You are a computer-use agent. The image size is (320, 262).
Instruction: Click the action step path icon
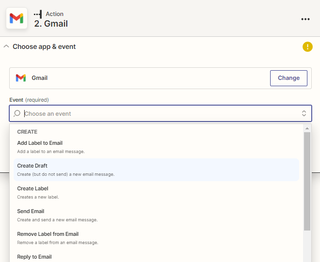pyautogui.click(x=38, y=14)
